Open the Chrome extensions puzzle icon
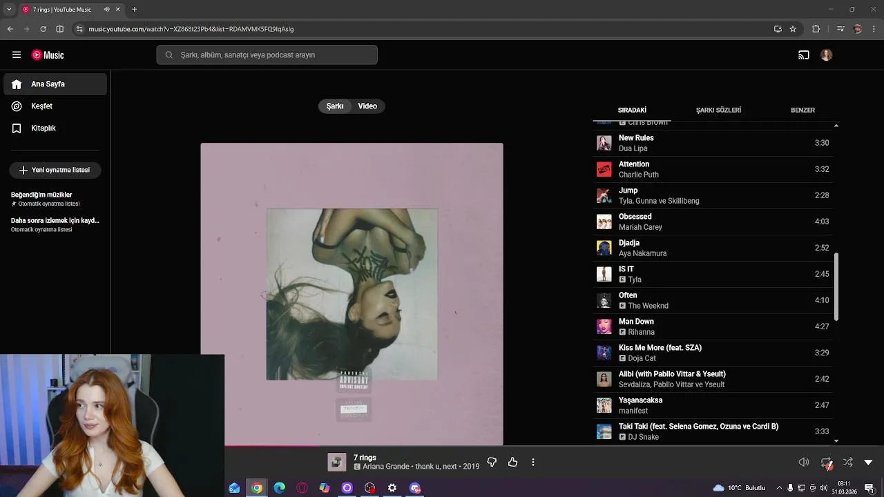Image resolution: width=884 pixels, height=497 pixels. tap(816, 29)
